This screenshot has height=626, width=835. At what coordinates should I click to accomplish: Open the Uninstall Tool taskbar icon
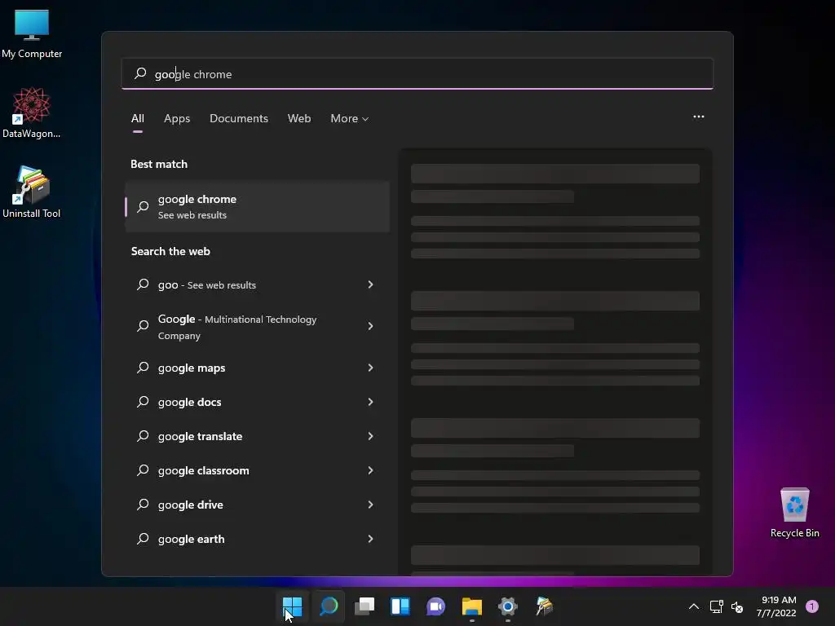point(544,606)
